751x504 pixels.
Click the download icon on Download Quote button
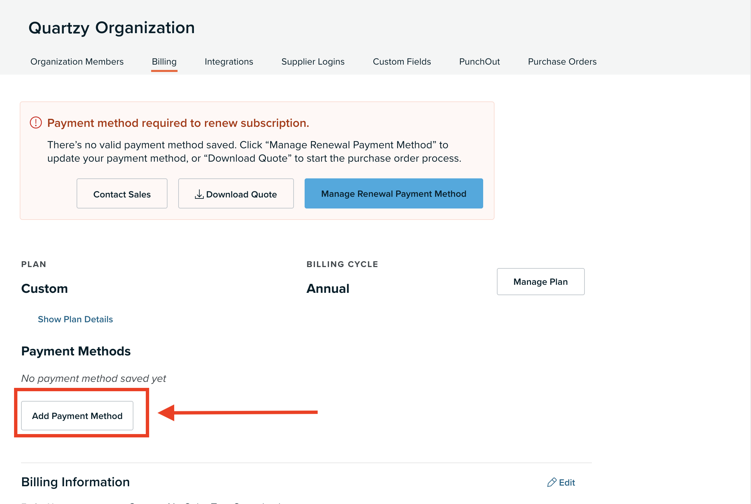tap(200, 193)
